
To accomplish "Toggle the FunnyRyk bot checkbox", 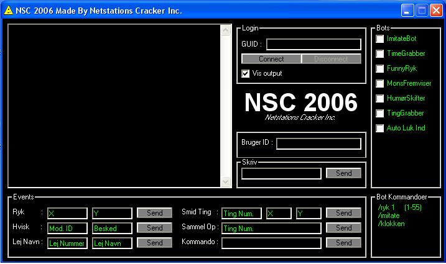I will [379, 69].
